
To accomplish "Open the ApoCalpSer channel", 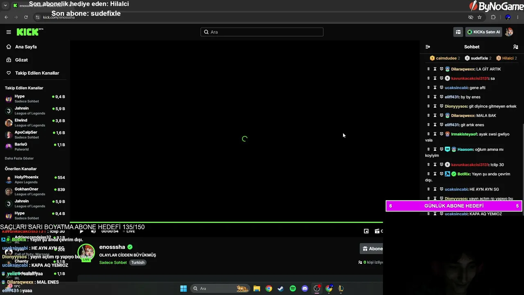I will [35, 135].
